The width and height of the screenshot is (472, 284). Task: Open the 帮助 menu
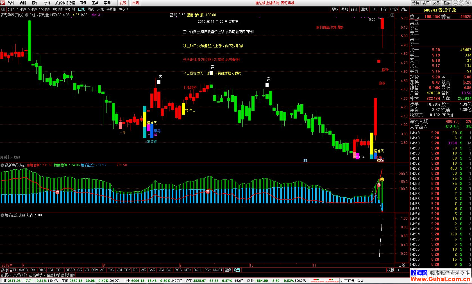[107, 3]
